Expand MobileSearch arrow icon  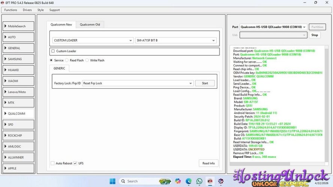tap(5, 26)
